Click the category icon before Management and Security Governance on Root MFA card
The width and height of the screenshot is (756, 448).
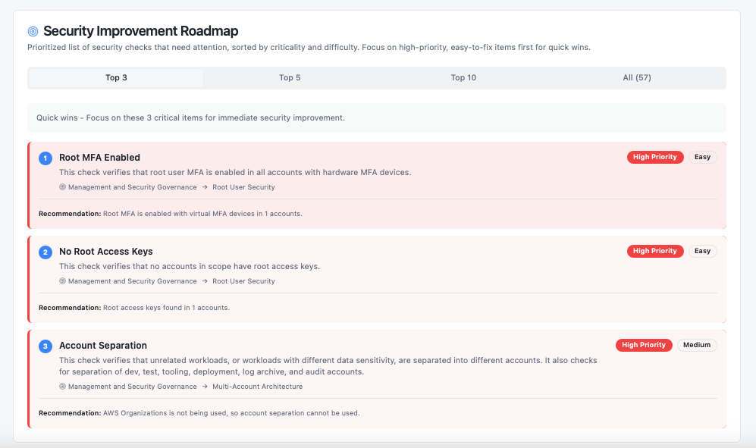point(61,186)
